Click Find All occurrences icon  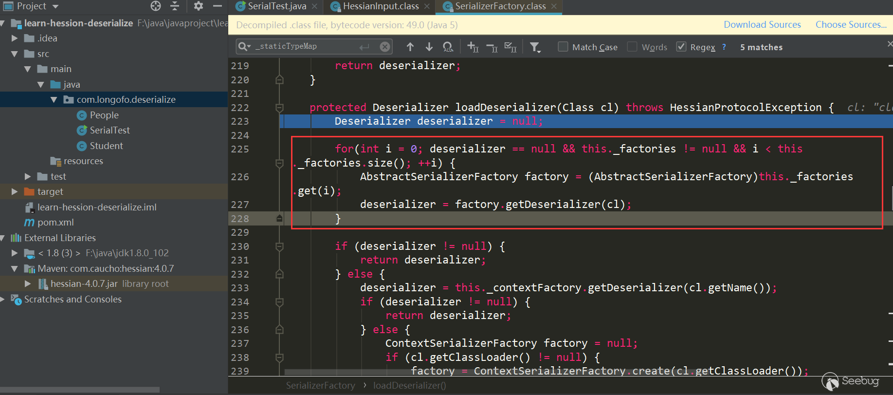point(448,47)
